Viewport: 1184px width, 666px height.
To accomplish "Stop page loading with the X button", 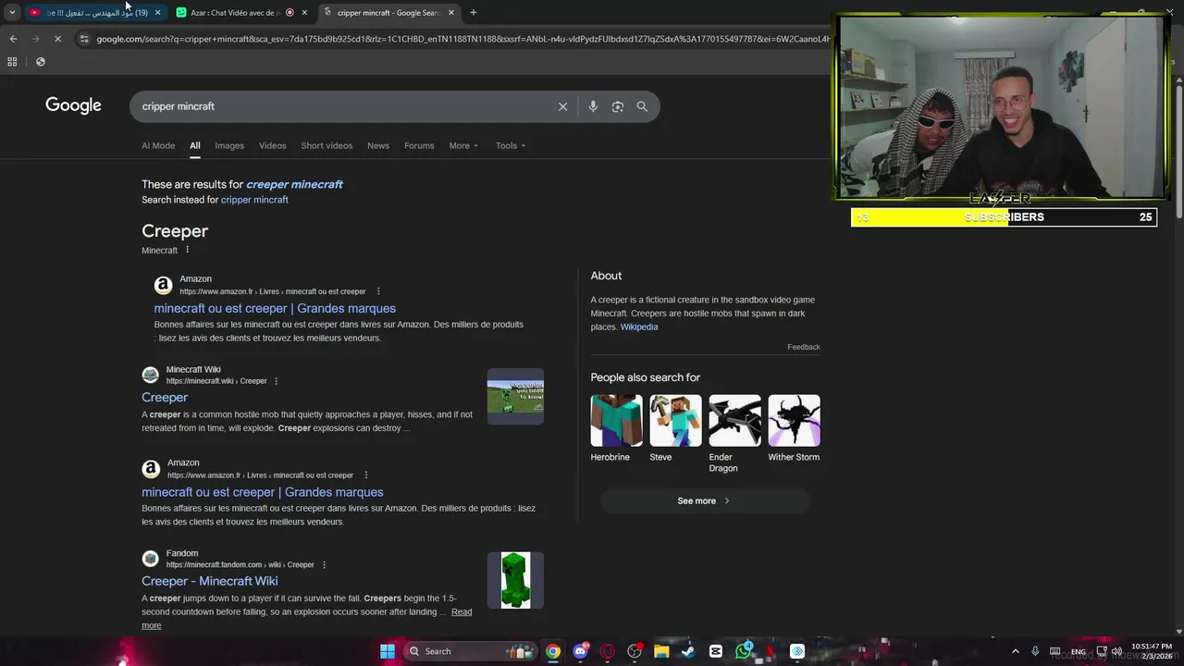I will tap(57, 39).
